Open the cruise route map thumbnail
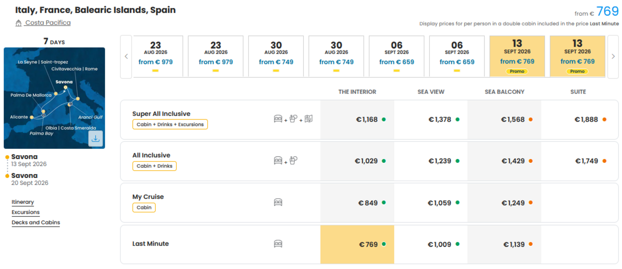 pos(54,98)
